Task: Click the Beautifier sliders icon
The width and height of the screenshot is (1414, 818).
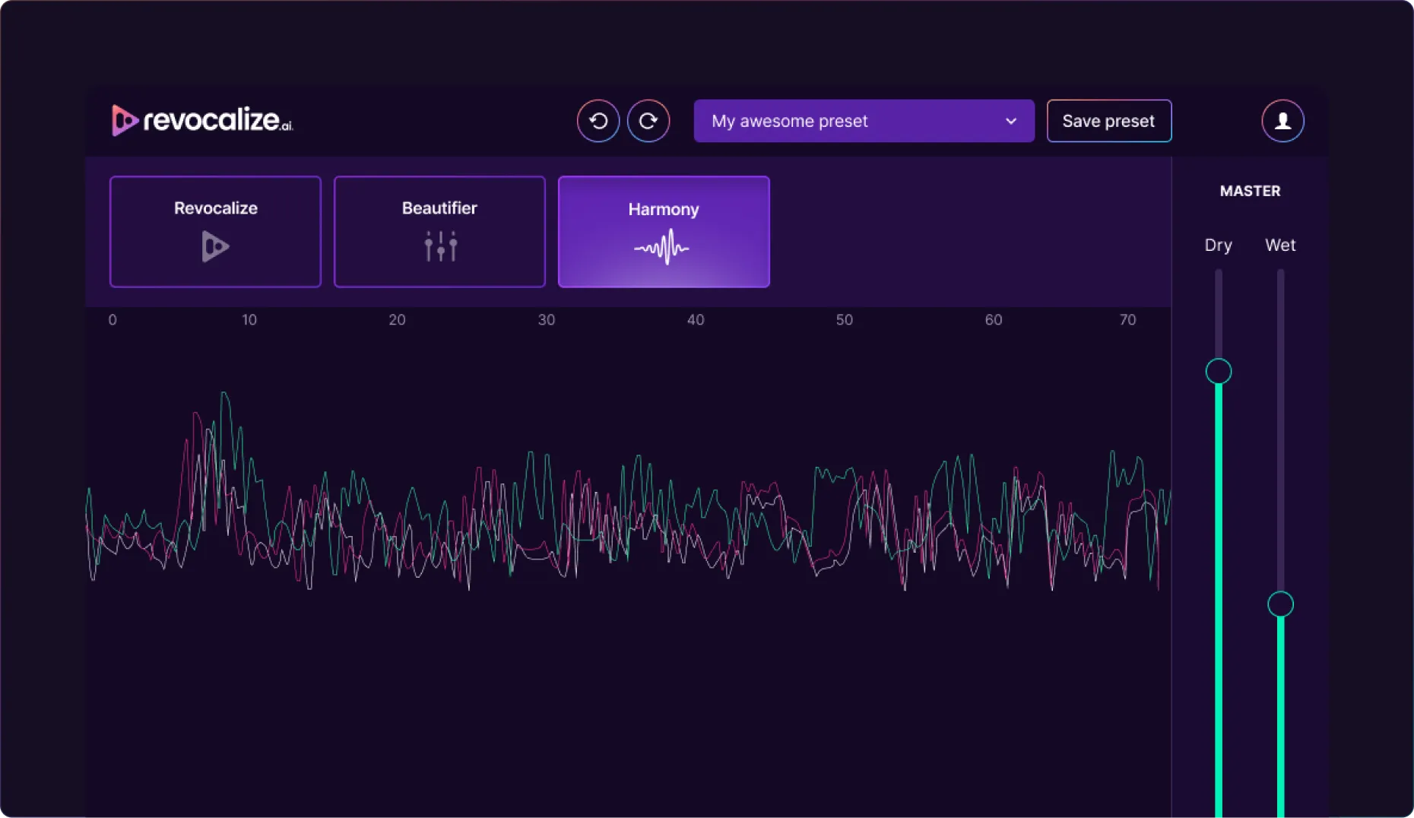Action: 439,246
